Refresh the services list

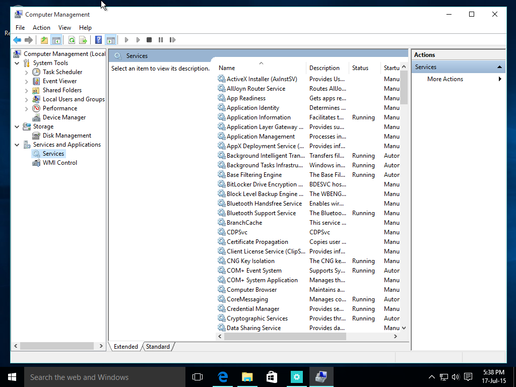[72, 40]
